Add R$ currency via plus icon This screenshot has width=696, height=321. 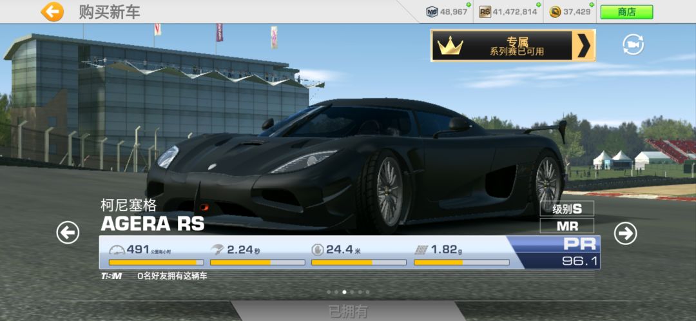pyautogui.click(x=538, y=5)
